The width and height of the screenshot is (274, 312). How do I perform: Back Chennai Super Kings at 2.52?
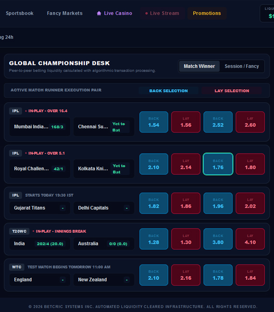point(218,122)
